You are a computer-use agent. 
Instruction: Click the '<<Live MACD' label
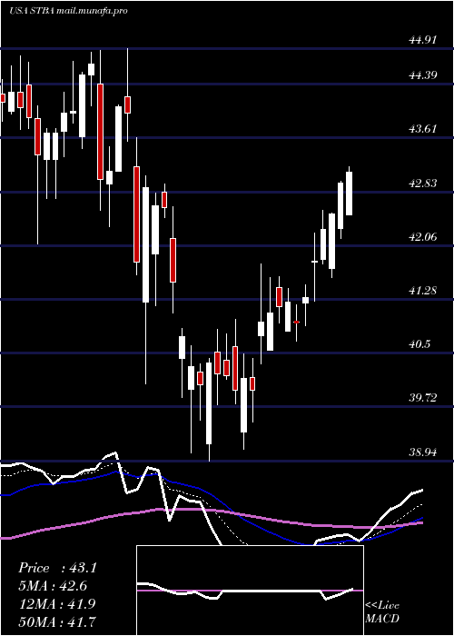point(382,612)
